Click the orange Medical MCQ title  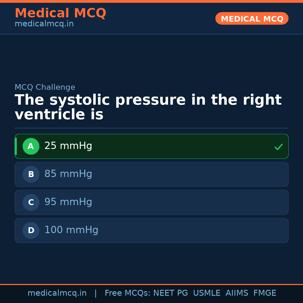[60, 13]
